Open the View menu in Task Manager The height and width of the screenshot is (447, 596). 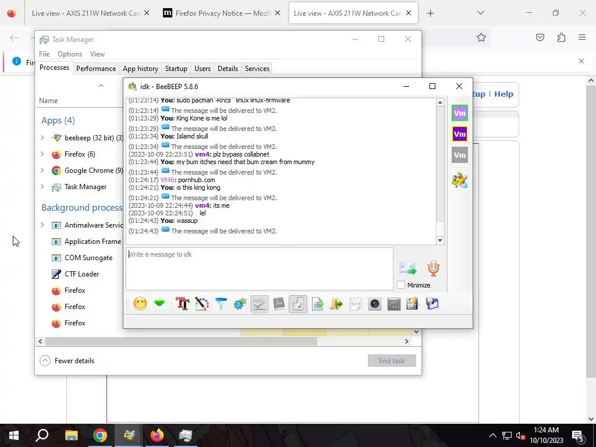[97, 54]
